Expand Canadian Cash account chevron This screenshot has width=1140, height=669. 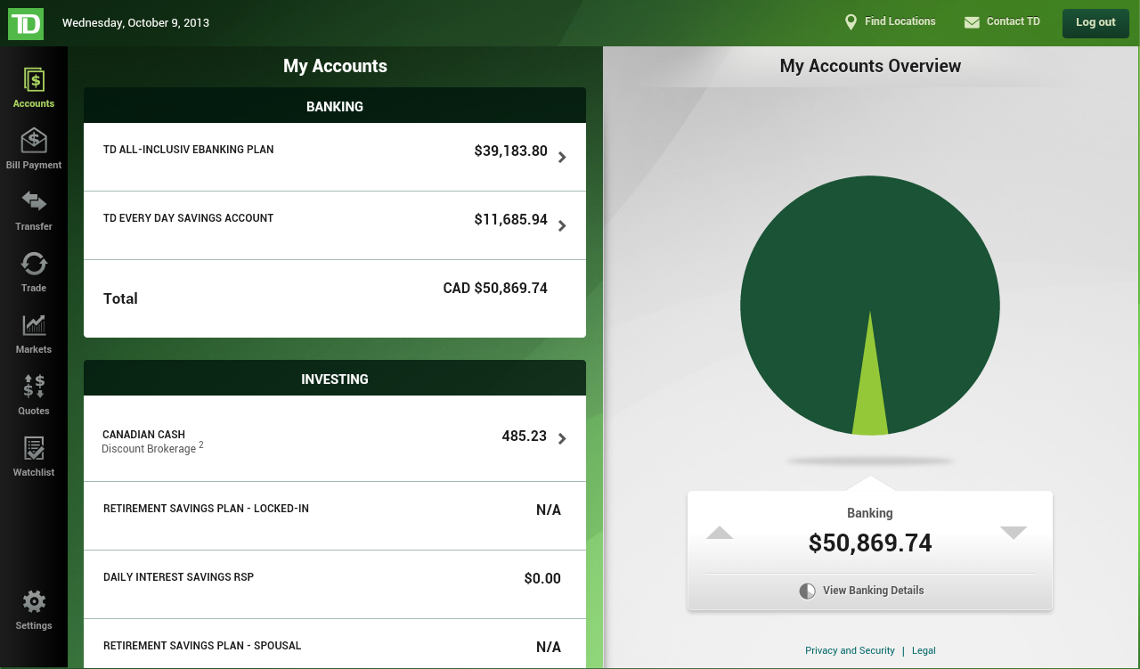[x=562, y=438]
